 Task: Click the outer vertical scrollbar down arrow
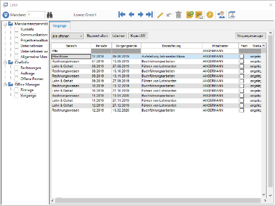tap(270, 196)
